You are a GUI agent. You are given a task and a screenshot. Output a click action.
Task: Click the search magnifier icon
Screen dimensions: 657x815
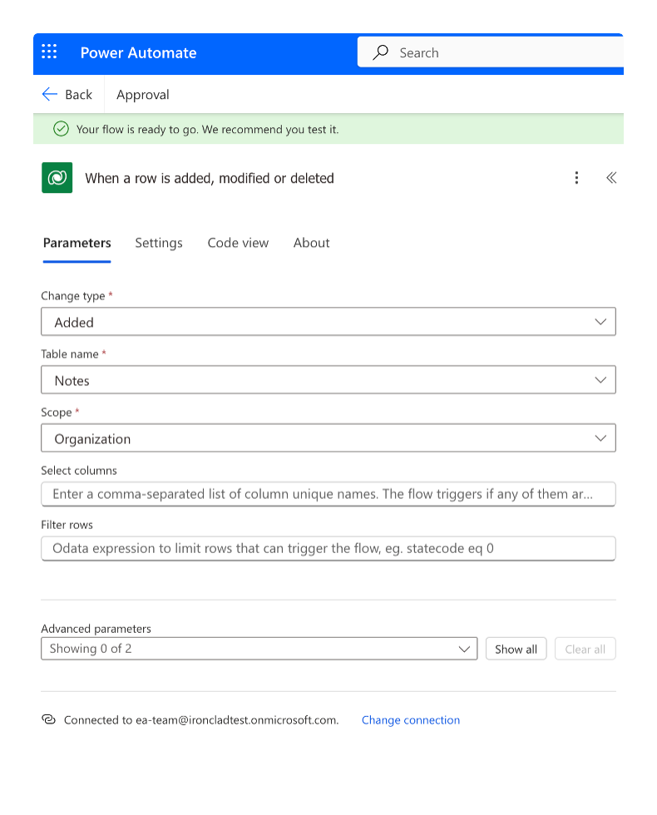coord(381,52)
